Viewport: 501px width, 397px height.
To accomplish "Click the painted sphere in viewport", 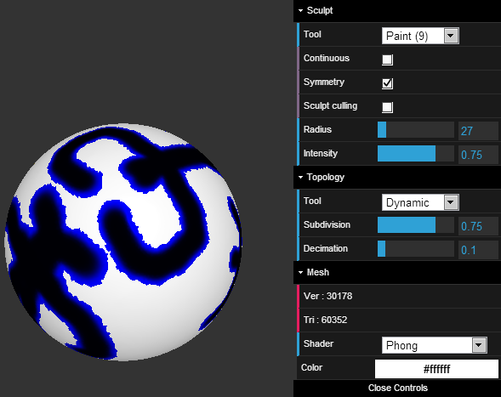I will click(x=123, y=242).
